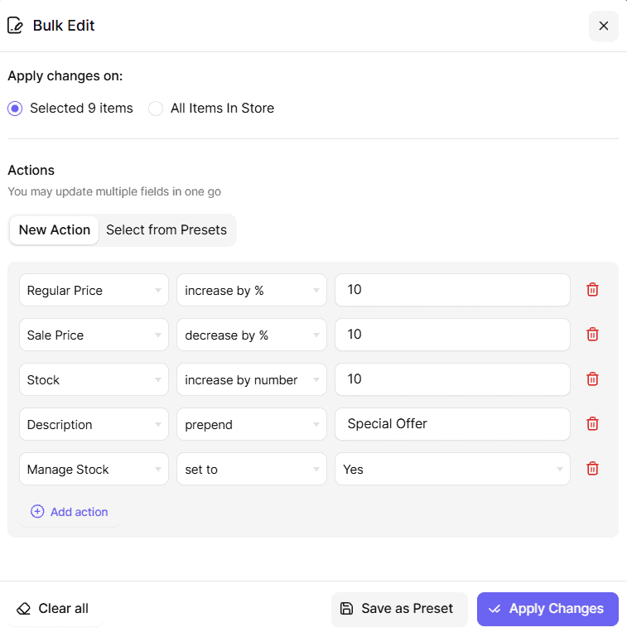Screen dimensions: 627x632
Task: Open the Select from Presets tab
Action: coord(166,230)
